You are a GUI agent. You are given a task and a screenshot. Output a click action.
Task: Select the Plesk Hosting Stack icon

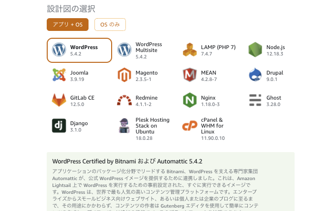[x=124, y=126]
